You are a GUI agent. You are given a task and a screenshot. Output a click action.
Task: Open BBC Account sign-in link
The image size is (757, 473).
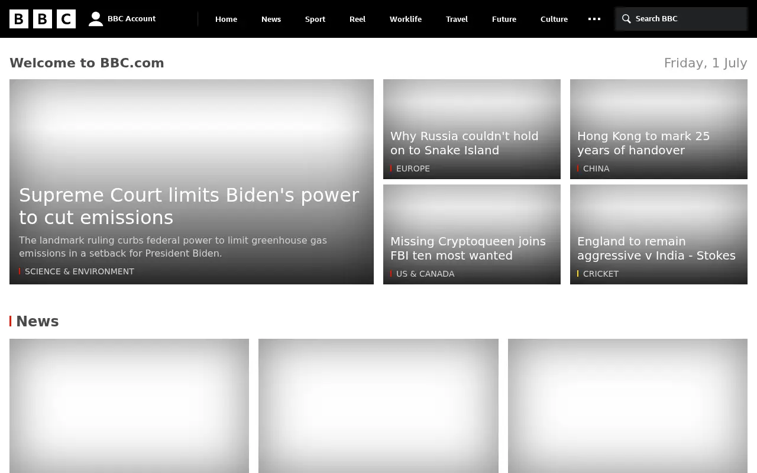(131, 19)
